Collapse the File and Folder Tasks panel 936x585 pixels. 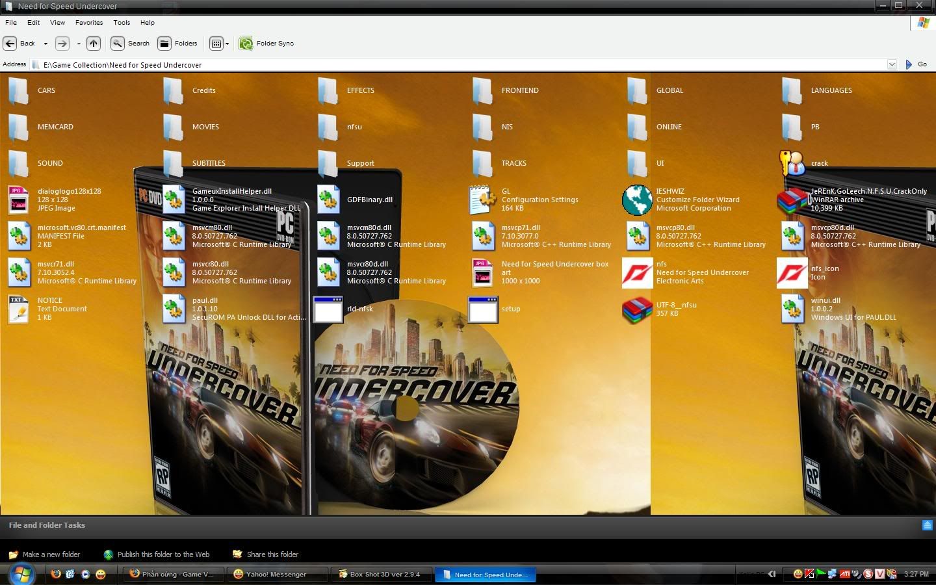[x=928, y=525]
